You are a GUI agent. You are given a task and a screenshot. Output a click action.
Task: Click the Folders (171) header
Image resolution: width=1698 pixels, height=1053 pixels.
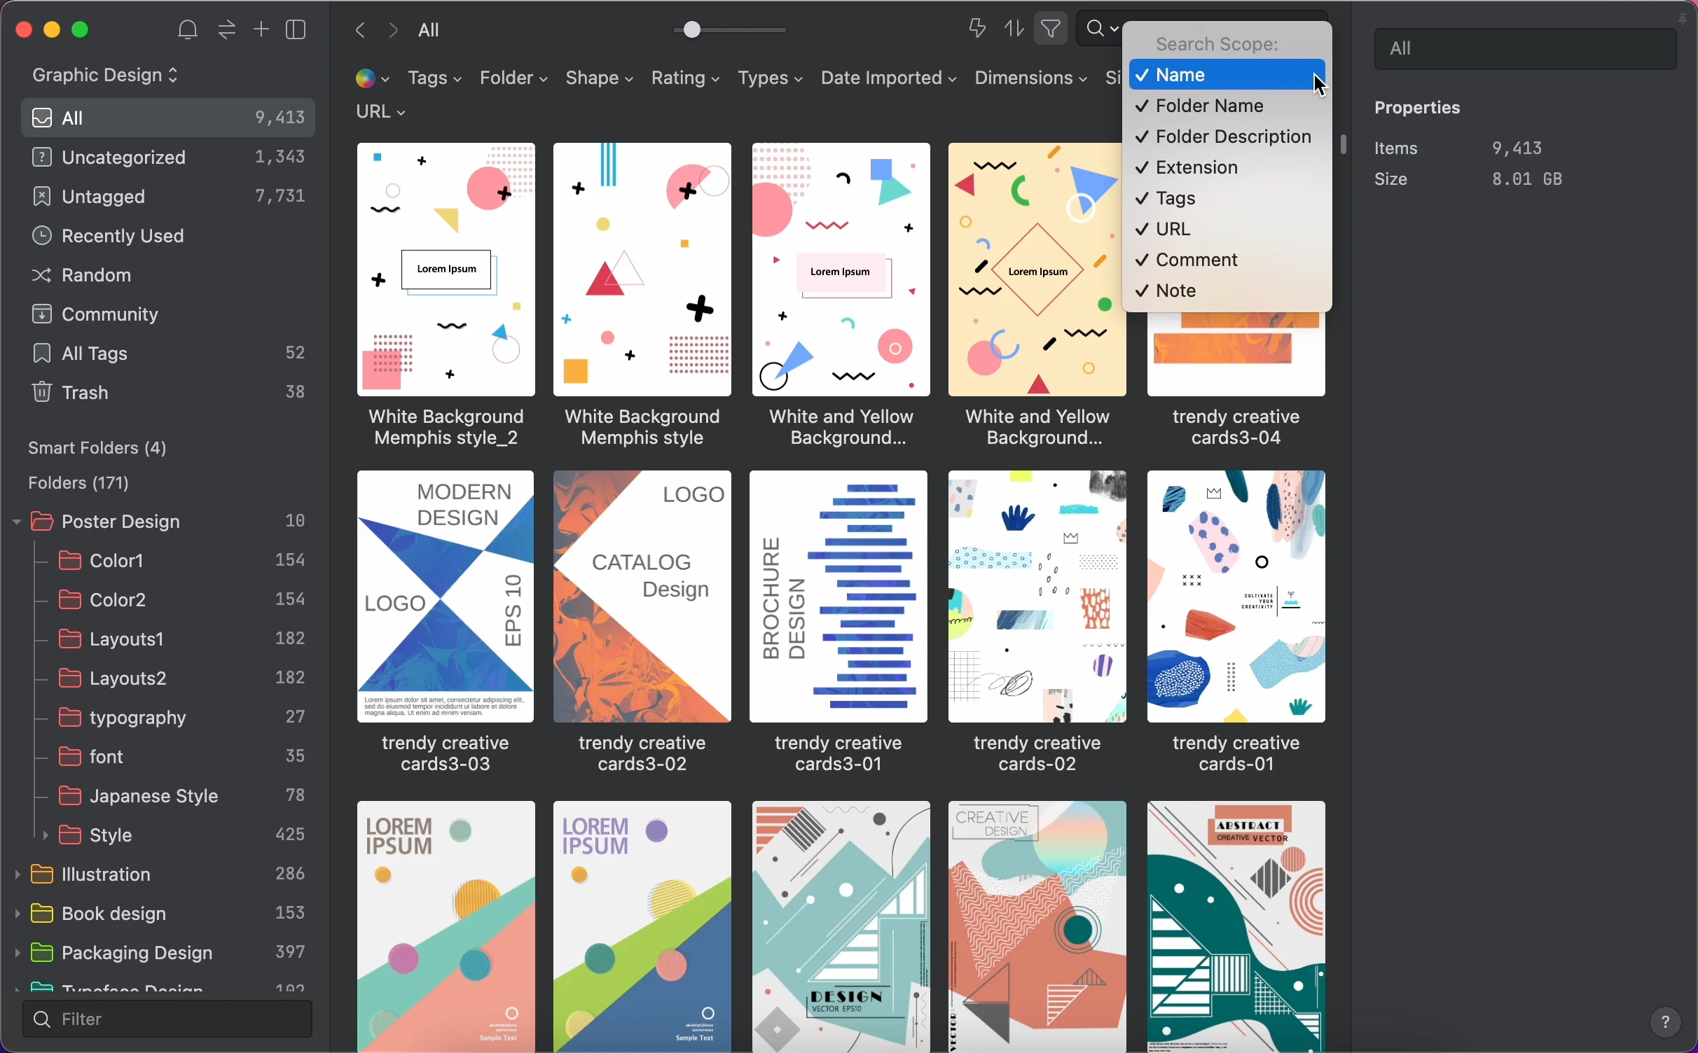pyautogui.click(x=78, y=483)
